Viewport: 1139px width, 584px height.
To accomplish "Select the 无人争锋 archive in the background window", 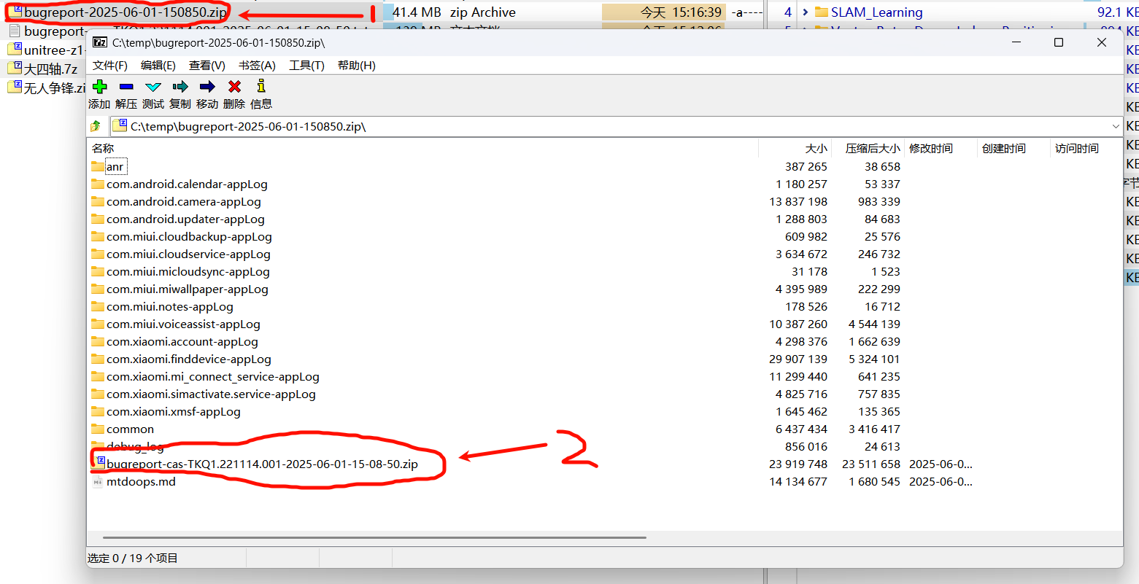I will [55, 88].
